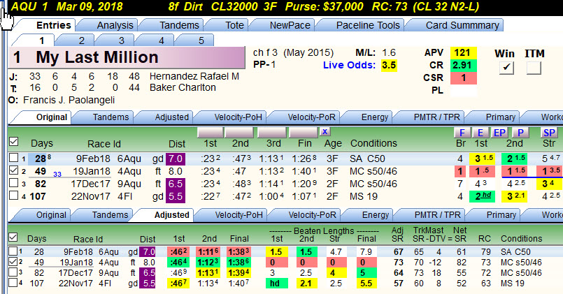The height and width of the screenshot is (294, 563).
Task: Click the CR value 2.91
Action: point(463,65)
